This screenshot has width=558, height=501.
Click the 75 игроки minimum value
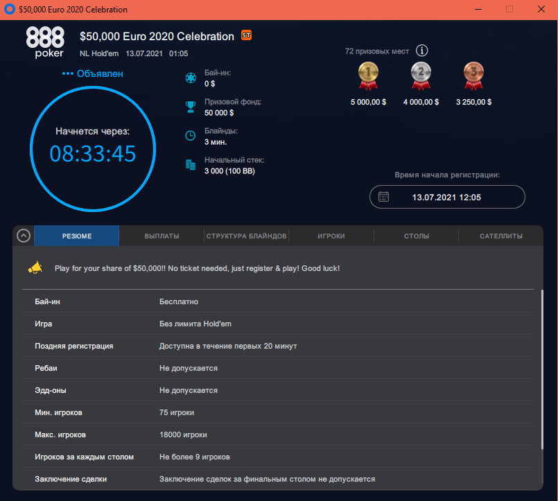(177, 412)
